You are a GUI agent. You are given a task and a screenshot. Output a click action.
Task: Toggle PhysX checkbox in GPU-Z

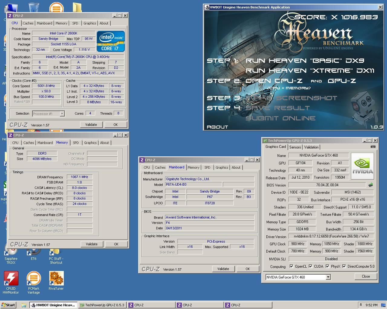point(327,266)
